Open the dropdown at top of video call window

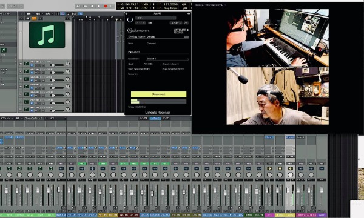[211, 5]
